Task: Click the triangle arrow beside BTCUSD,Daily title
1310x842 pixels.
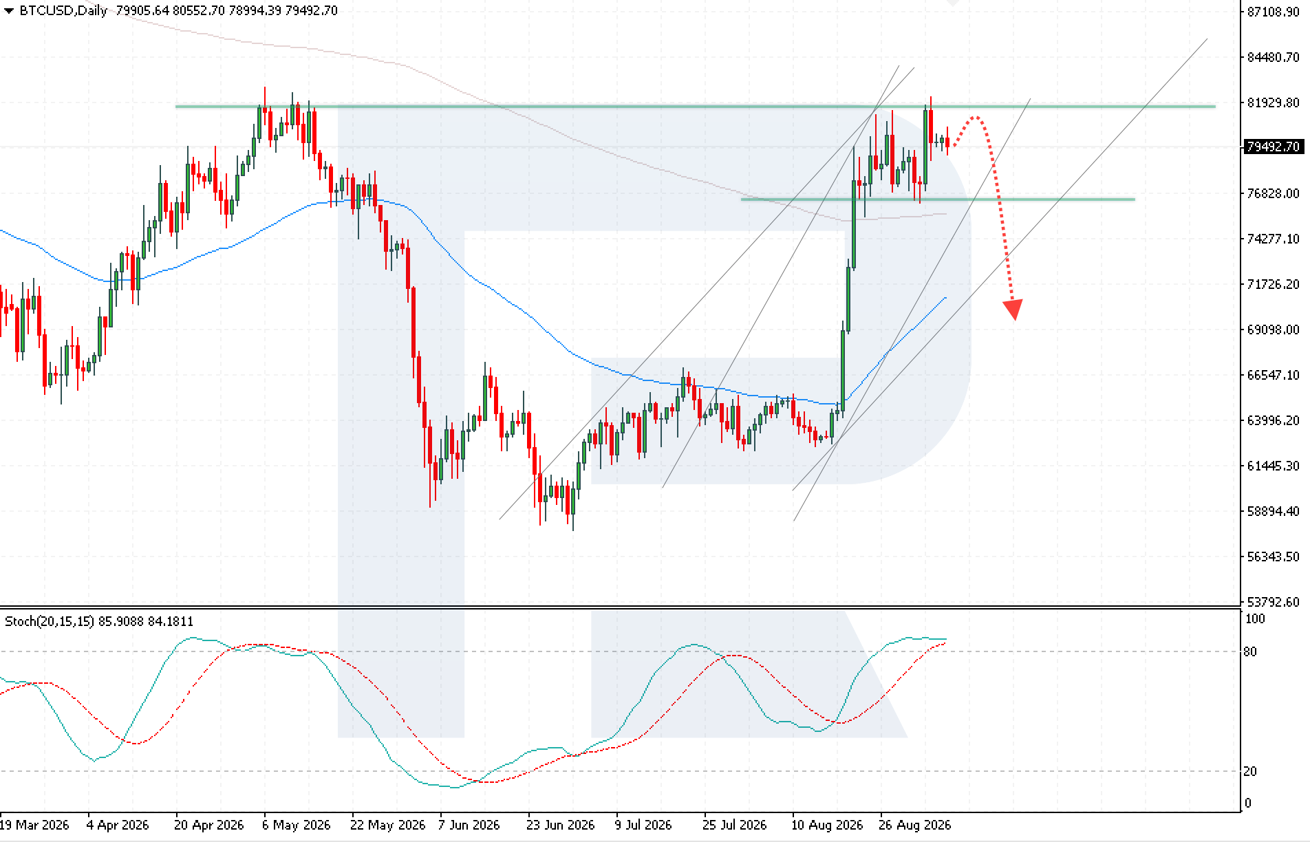Action: pyautogui.click(x=9, y=11)
